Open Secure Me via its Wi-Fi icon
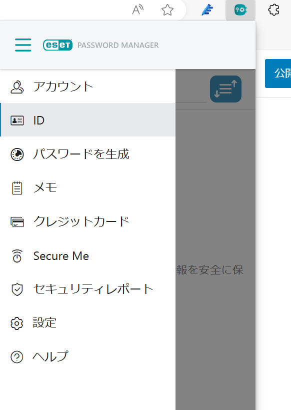The width and height of the screenshot is (291, 410). [x=16, y=256]
